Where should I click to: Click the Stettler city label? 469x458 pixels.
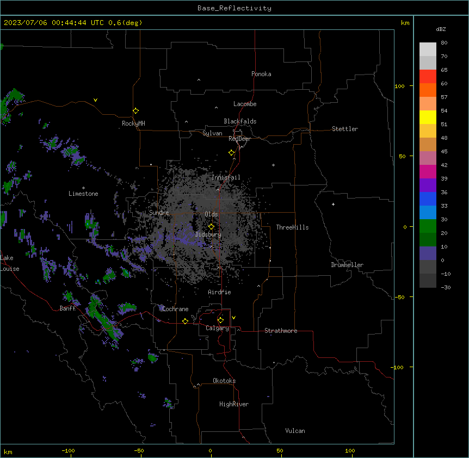(x=345, y=129)
